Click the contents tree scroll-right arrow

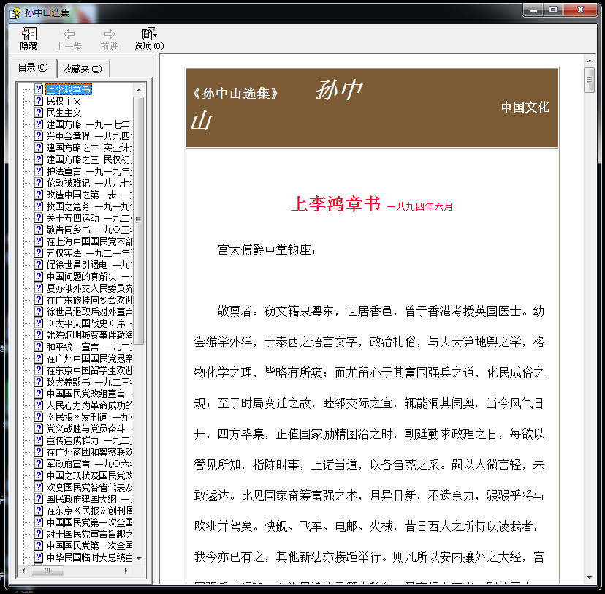click(x=126, y=571)
